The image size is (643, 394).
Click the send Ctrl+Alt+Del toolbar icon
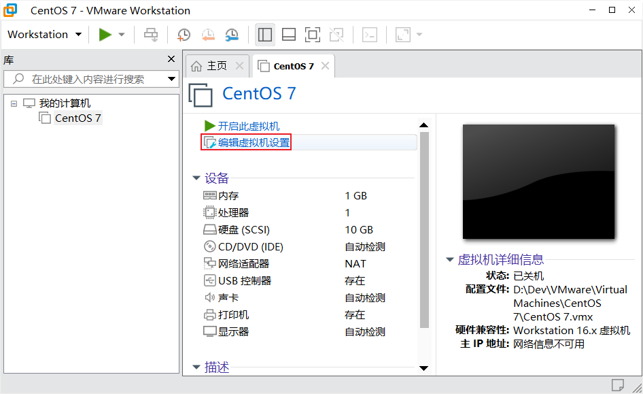tap(151, 35)
